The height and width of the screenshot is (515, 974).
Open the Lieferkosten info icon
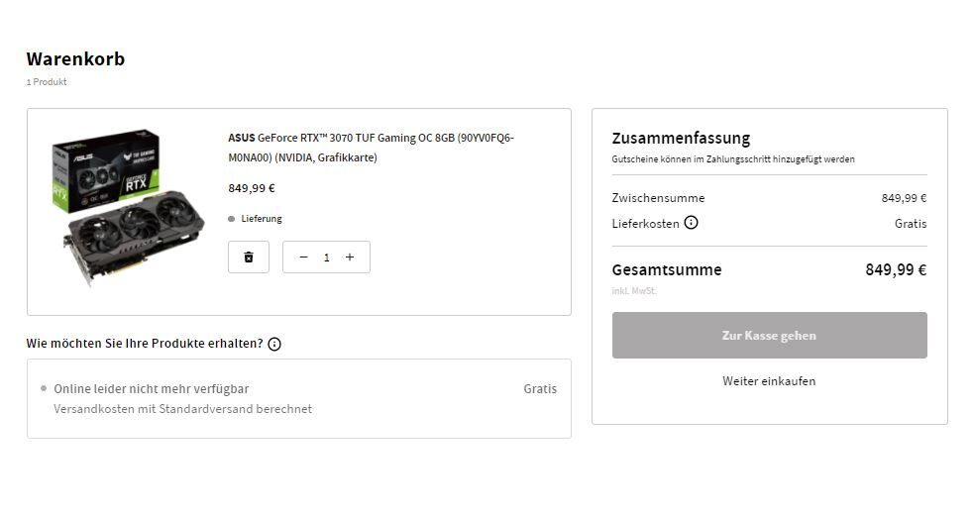691,223
